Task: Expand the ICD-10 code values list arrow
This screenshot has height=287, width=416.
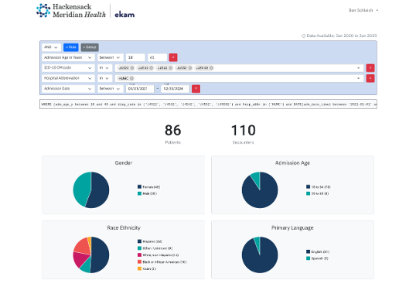Action: tap(359, 68)
